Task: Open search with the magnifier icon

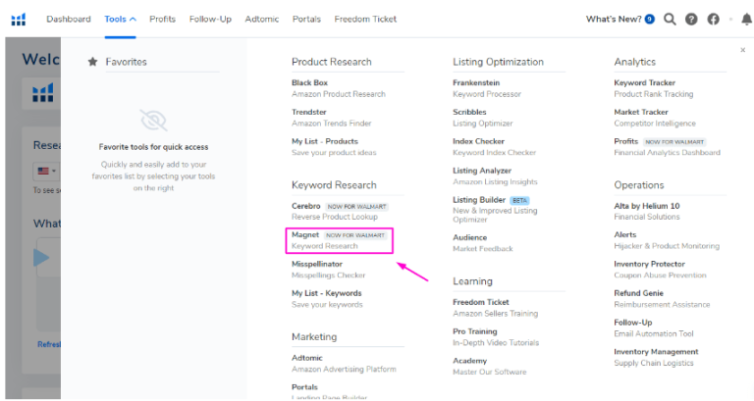Action: [670, 19]
